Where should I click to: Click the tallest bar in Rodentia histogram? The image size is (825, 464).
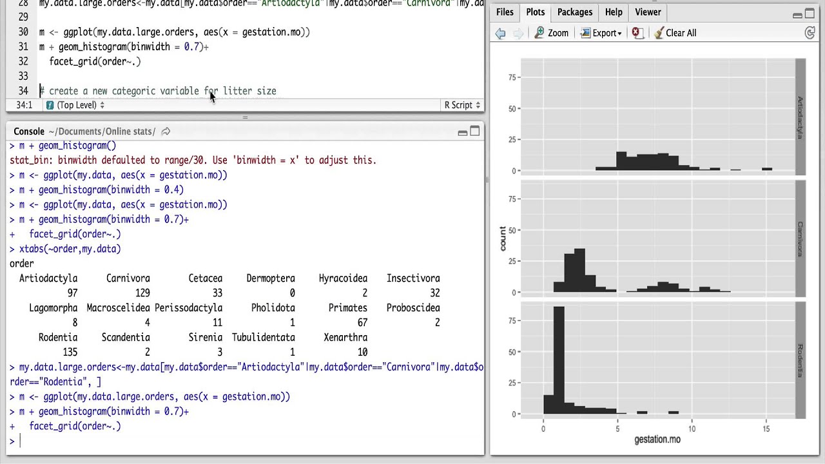559,360
